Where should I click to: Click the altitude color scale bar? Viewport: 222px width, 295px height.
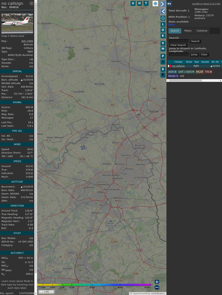94,285
